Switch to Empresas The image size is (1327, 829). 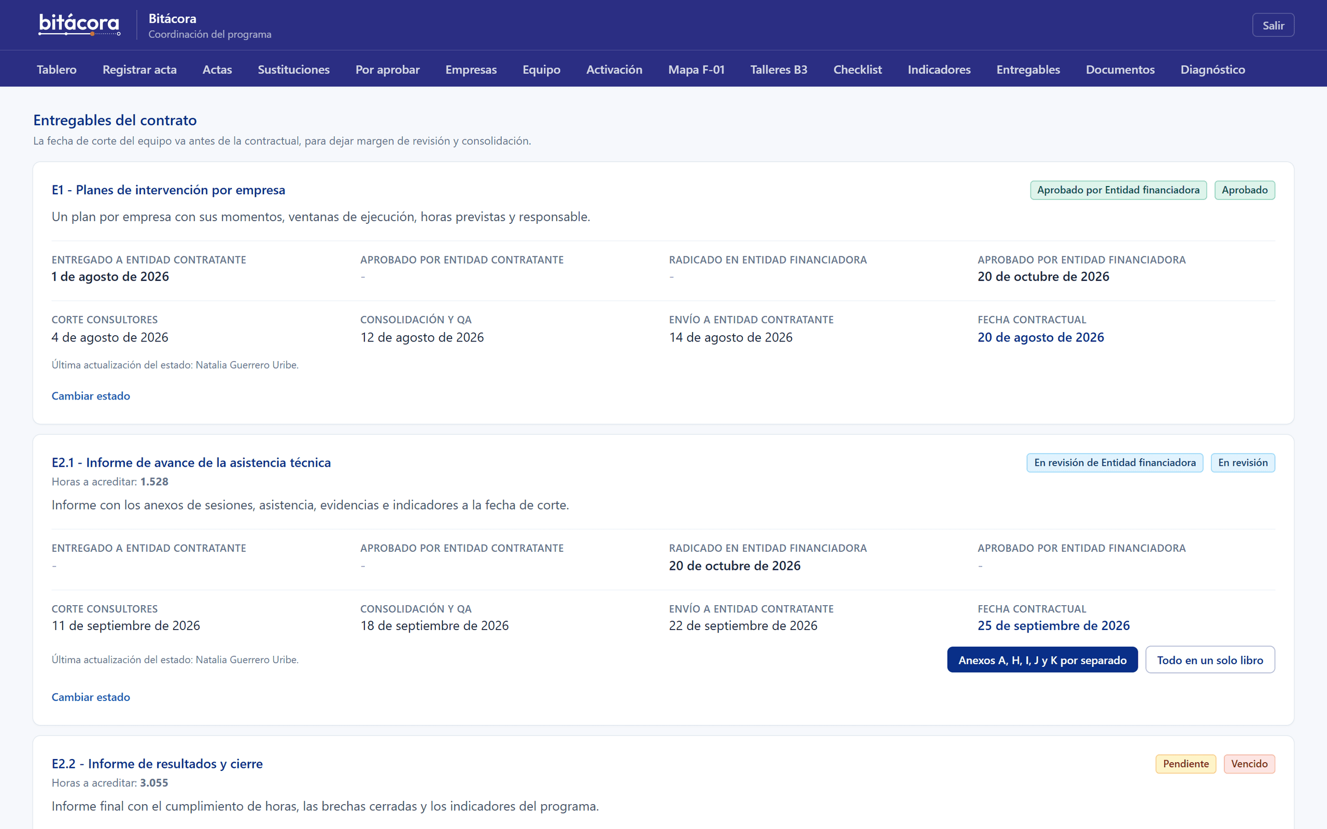pos(471,69)
